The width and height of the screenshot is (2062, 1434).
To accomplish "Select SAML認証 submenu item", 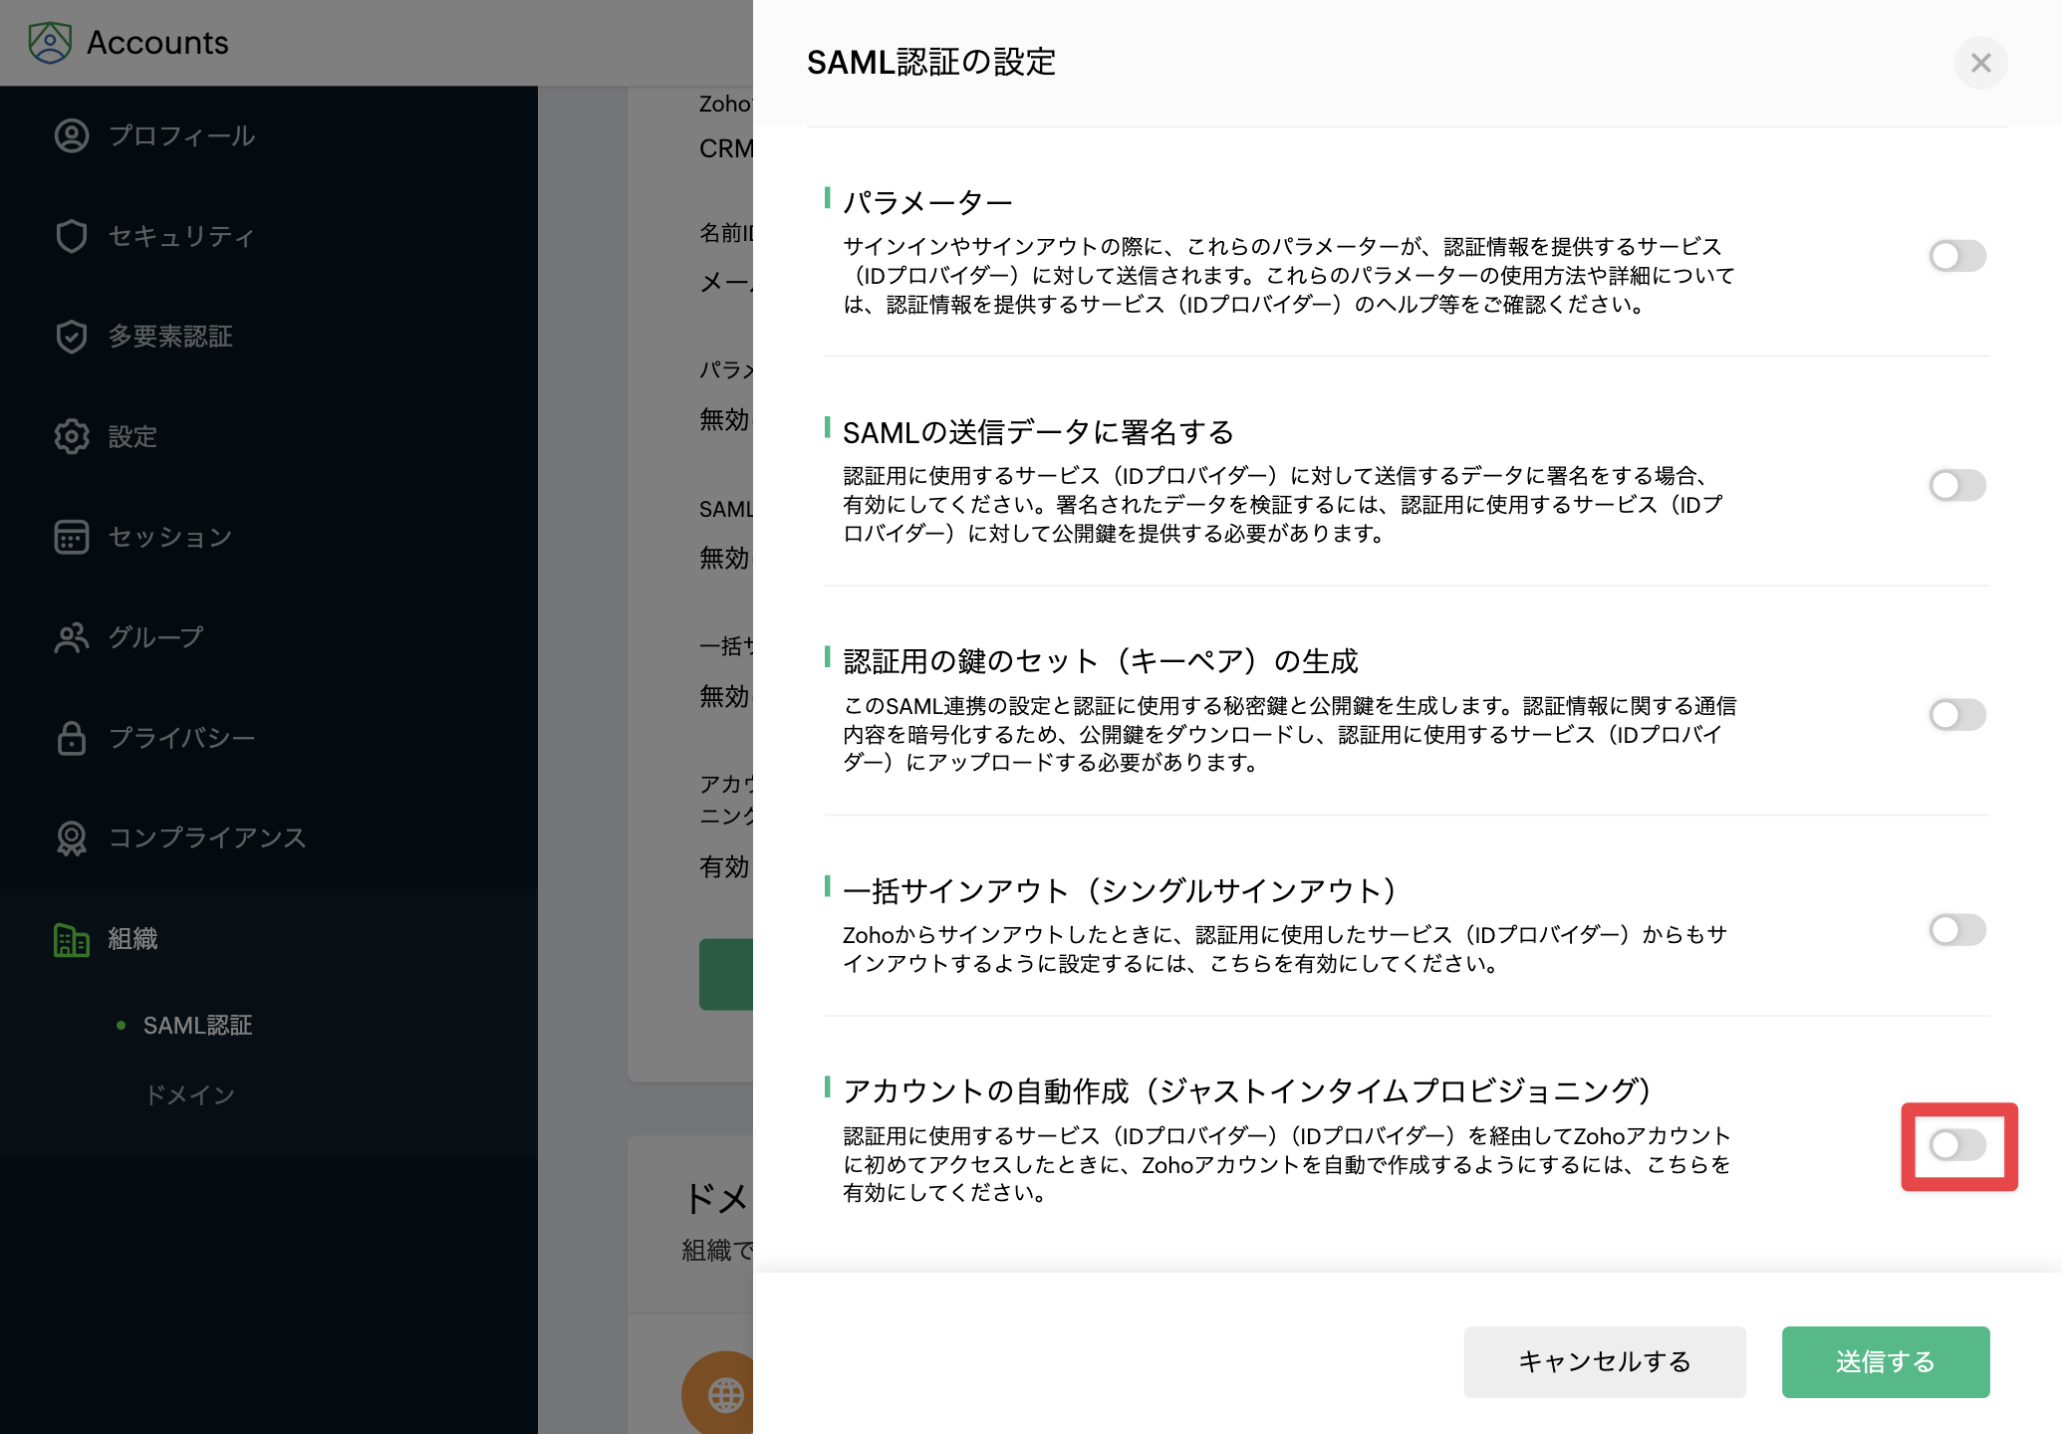I will click(x=197, y=1025).
